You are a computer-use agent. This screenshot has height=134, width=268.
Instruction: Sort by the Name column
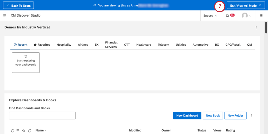(40, 131)
